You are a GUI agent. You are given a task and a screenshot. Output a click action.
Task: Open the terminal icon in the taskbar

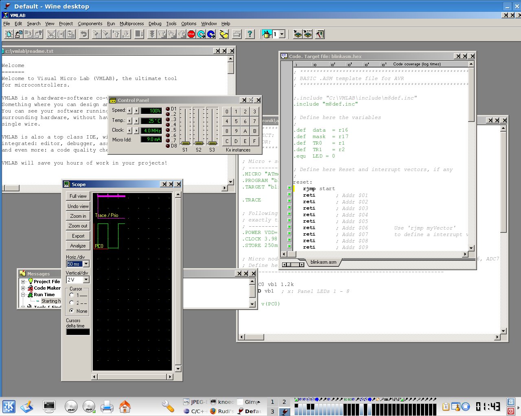(x=49, y=406)
